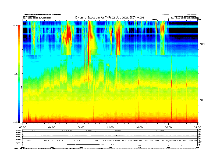The width and height of the screenshot is (213, 164).
Task: Click the "Dynamic Spectrum for TNR 22-JUL-2021" title
Action: pos(110,18)
